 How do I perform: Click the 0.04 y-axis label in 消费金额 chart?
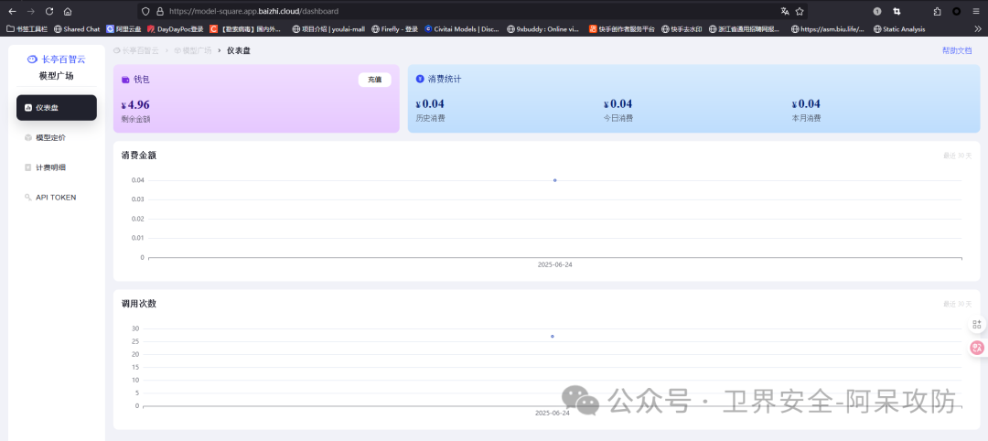[x=138, y=180]
